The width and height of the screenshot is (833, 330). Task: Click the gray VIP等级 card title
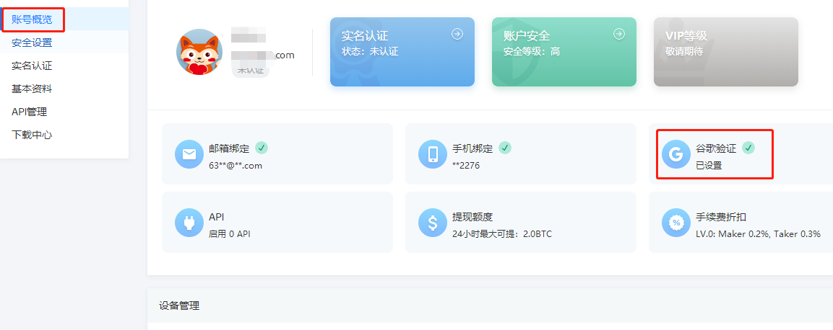pyautogui.click(x=686, y=36)
